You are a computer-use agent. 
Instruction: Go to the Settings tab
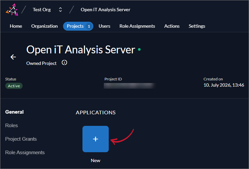tap(197, 26)
